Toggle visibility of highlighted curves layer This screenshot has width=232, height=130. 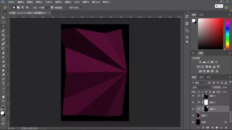coord(193,109)
